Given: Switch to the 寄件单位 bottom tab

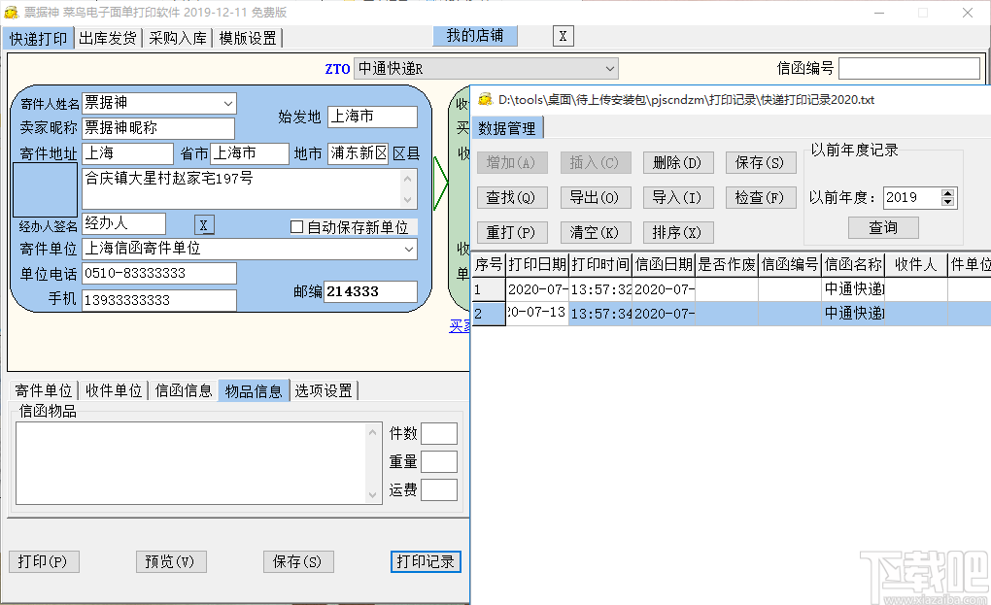Looking at the screenshot, I should [44, 391].
